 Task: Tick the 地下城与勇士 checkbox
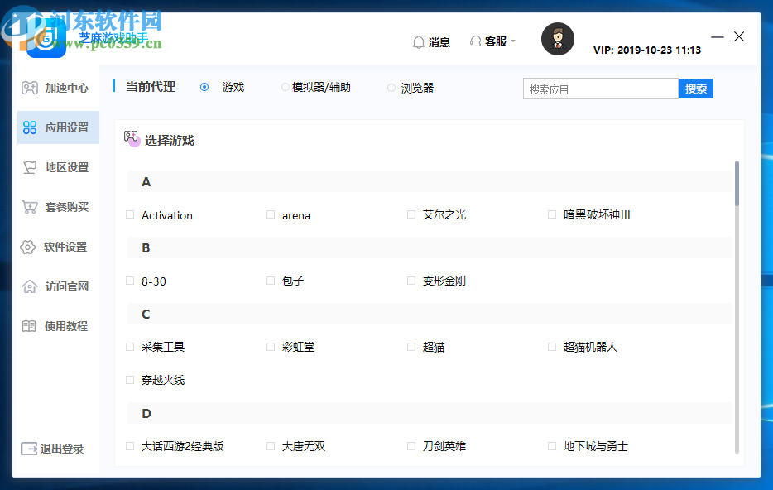pos(552,445)
